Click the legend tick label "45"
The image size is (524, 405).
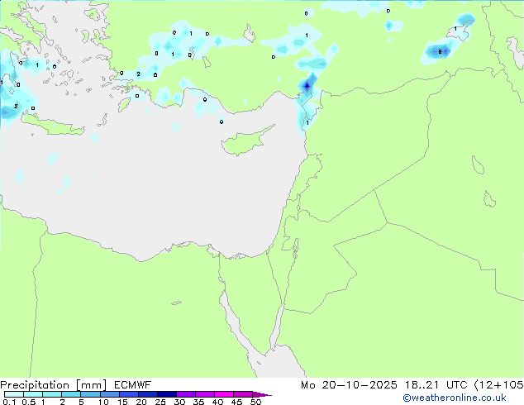pyautogui.click(x=236, y=402)
